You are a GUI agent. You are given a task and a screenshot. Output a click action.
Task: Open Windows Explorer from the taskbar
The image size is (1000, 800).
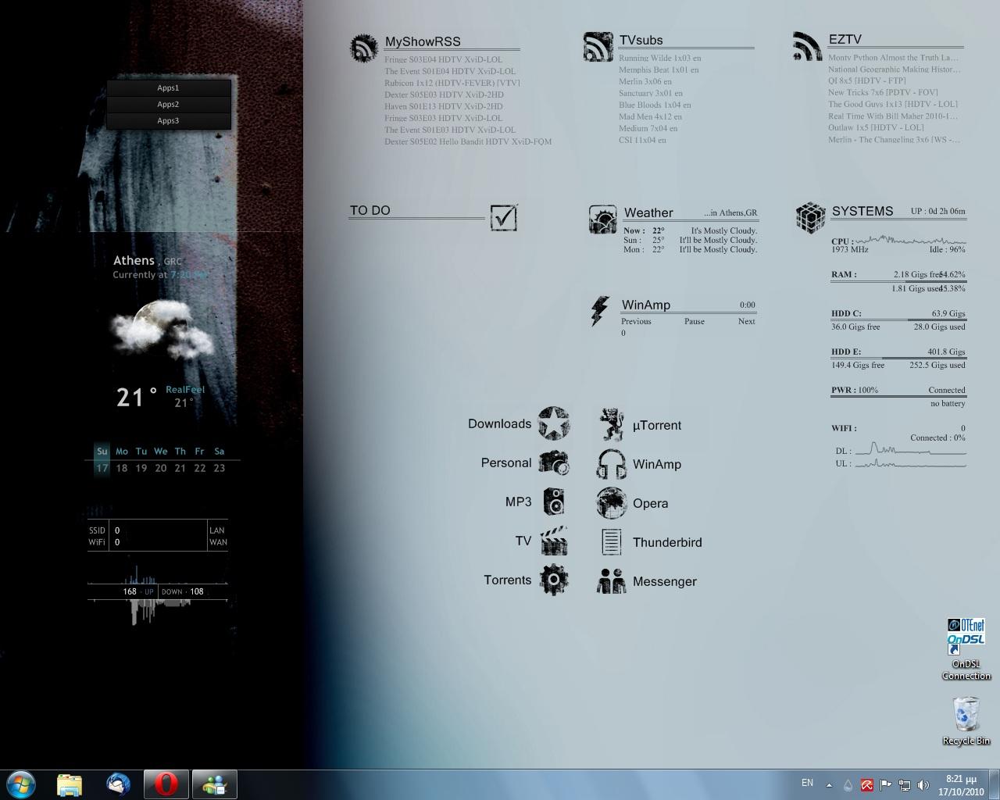point(70,784)
